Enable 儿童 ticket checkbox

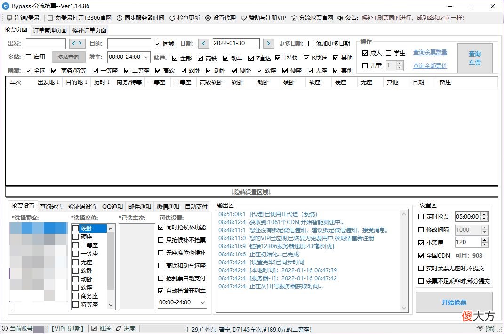365,65
